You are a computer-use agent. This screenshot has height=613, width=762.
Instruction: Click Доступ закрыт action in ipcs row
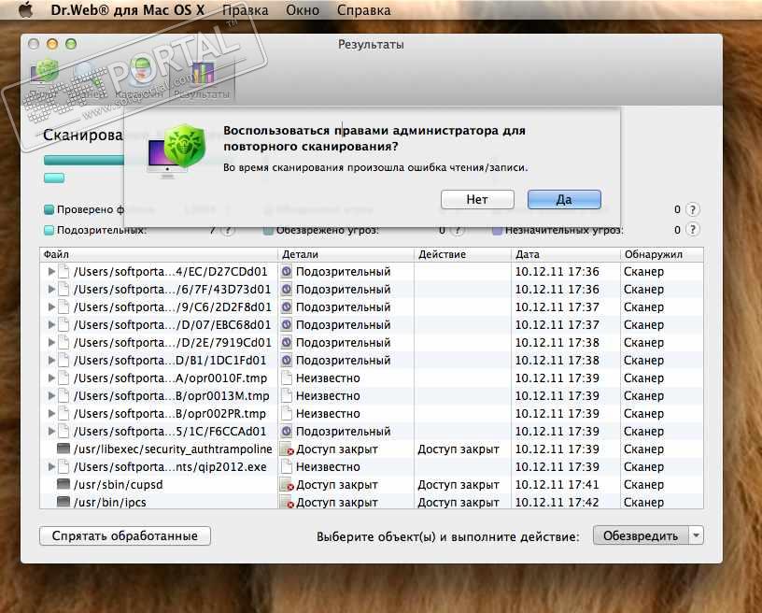pyautogui.click(x=459, y=502)
